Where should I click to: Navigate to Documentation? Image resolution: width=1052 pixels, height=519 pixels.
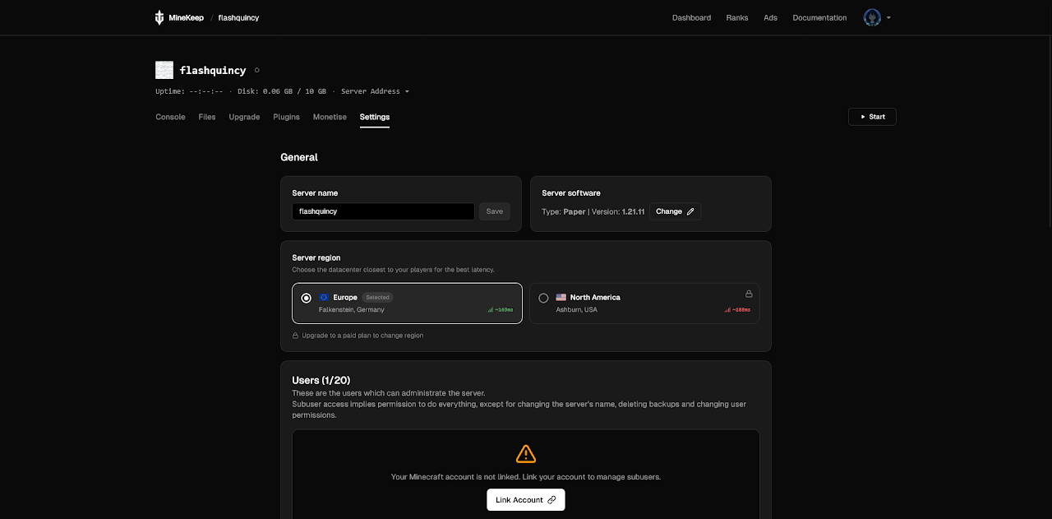tap(819, 17)
